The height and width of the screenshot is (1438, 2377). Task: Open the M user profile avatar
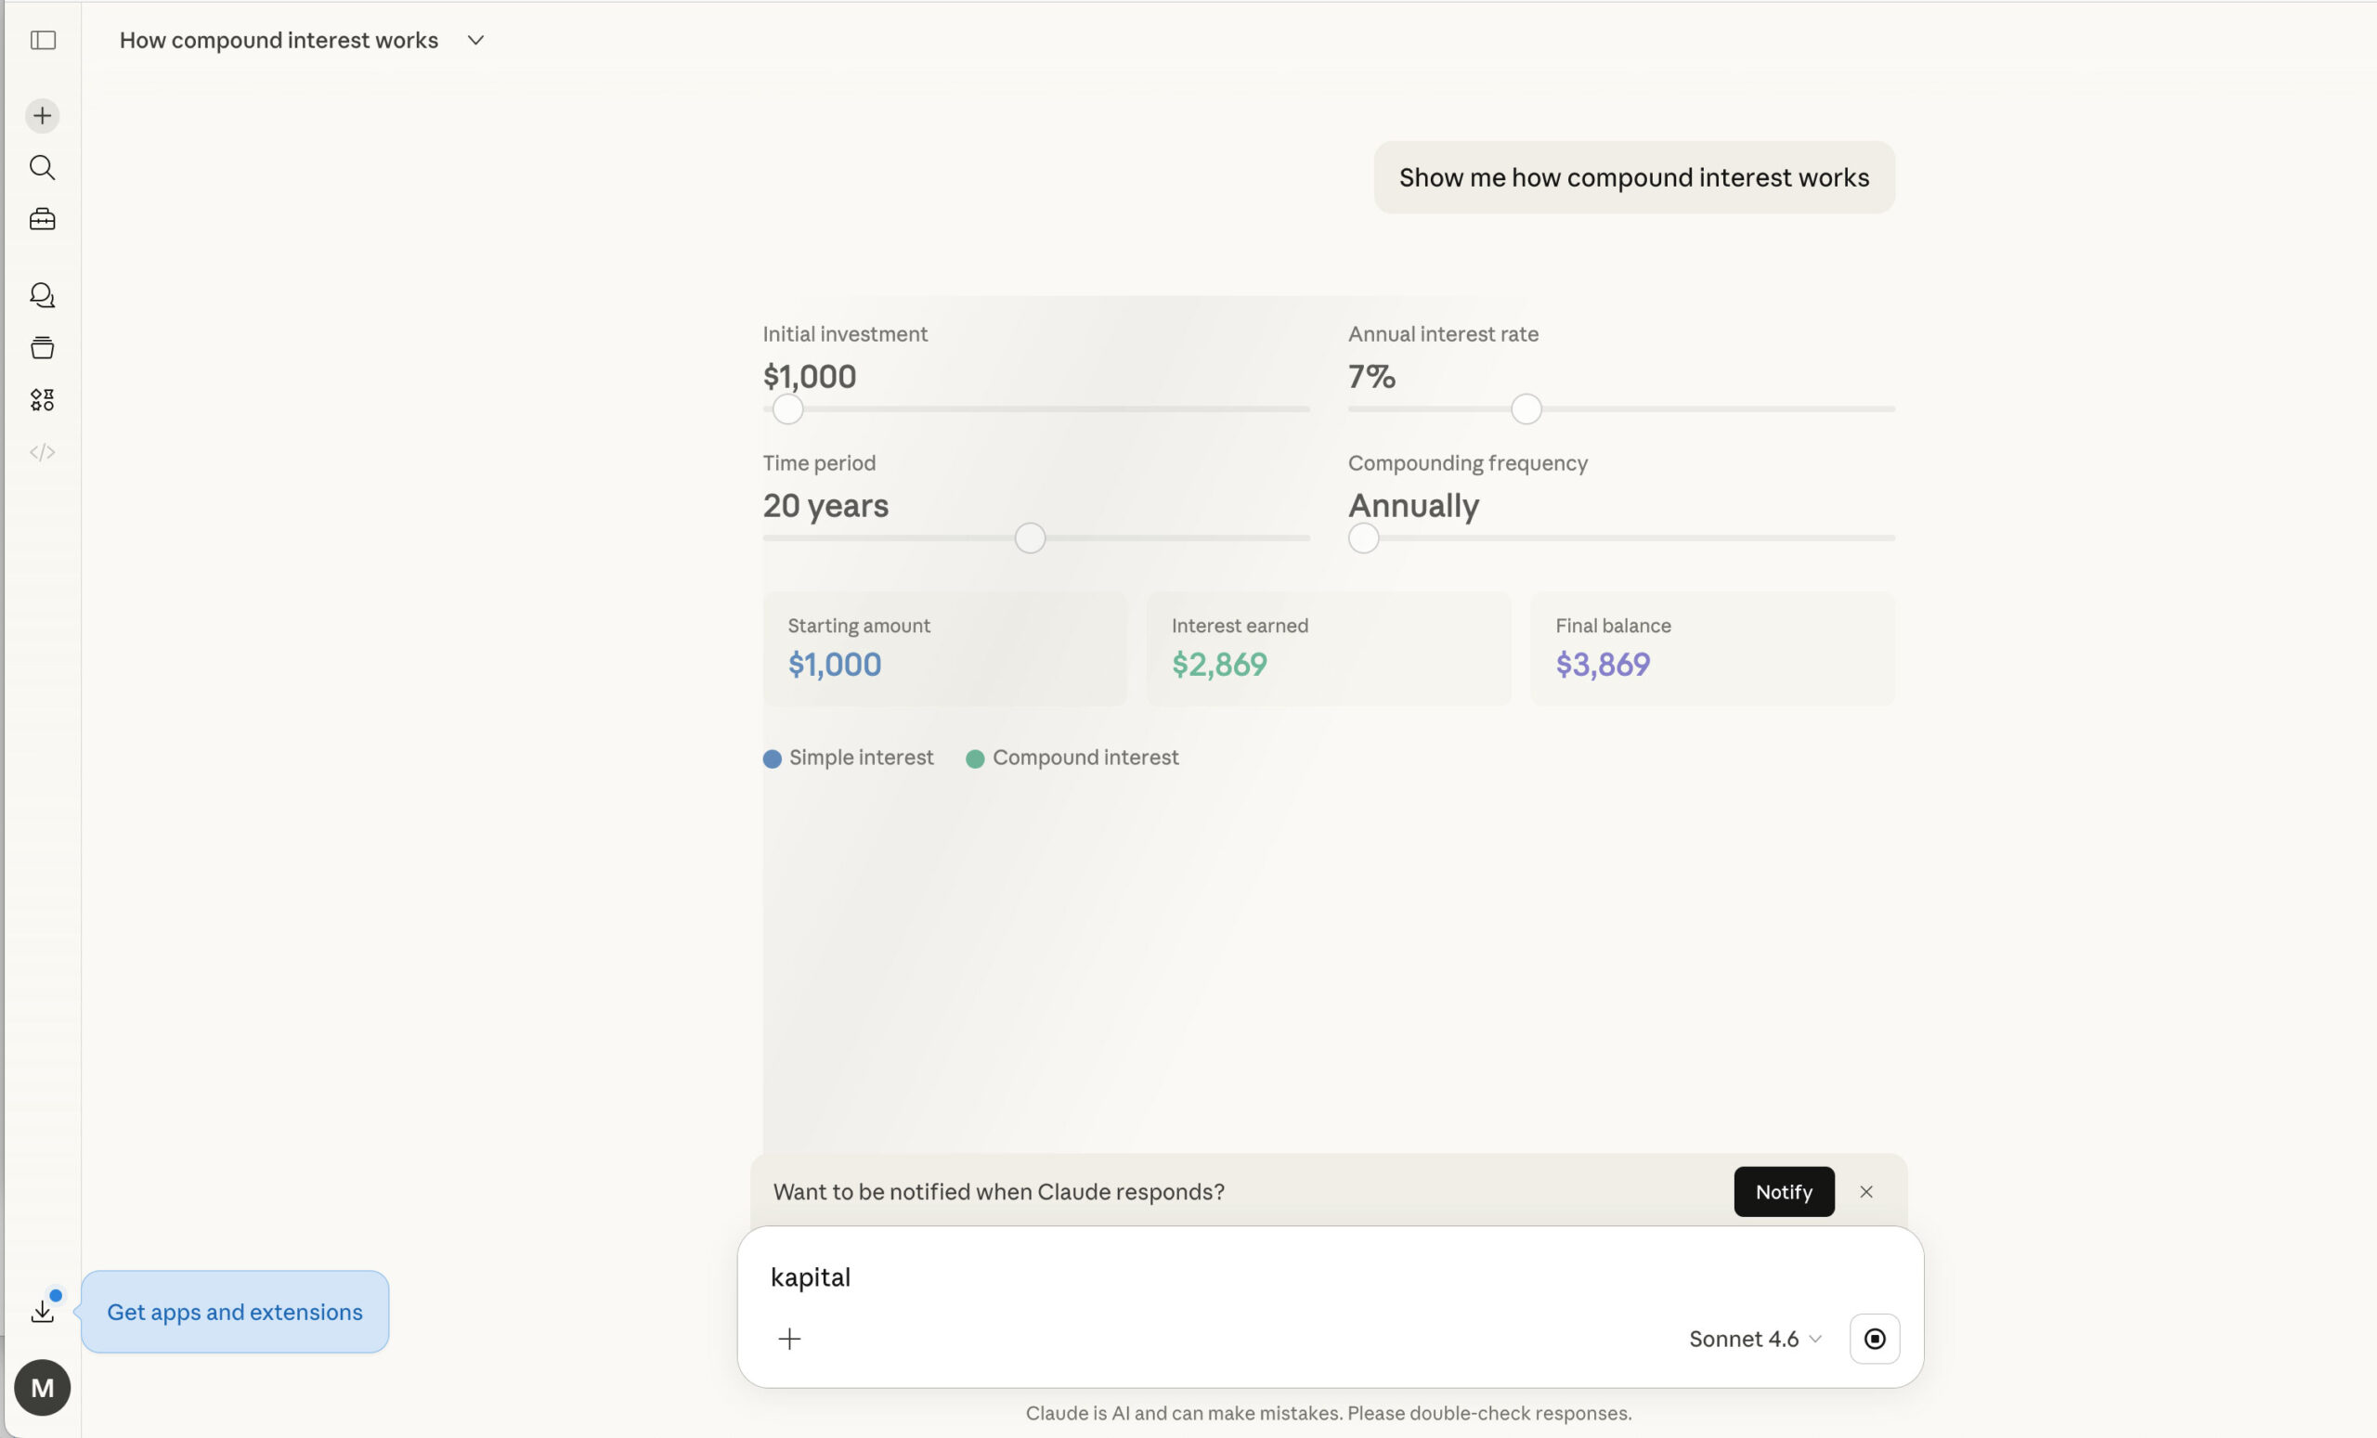[x=43, y=1388]
